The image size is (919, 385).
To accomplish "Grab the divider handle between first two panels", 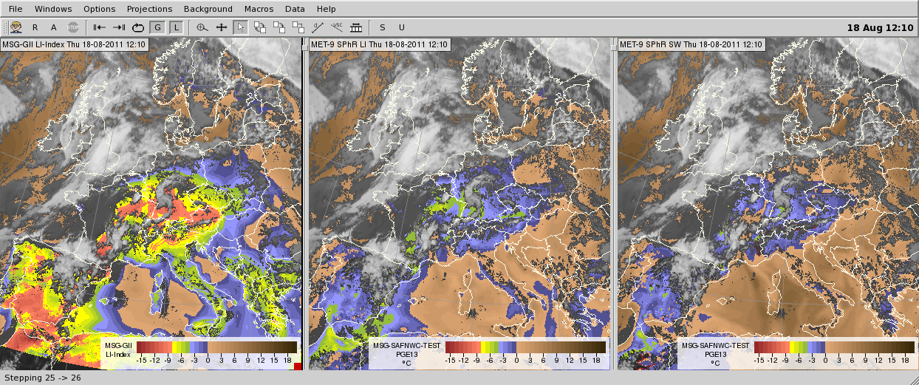I will (304, 45).
